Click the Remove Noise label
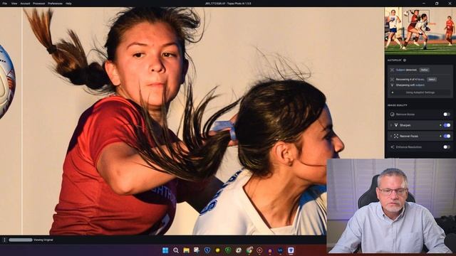456x256 pixels. coord(405,114)
